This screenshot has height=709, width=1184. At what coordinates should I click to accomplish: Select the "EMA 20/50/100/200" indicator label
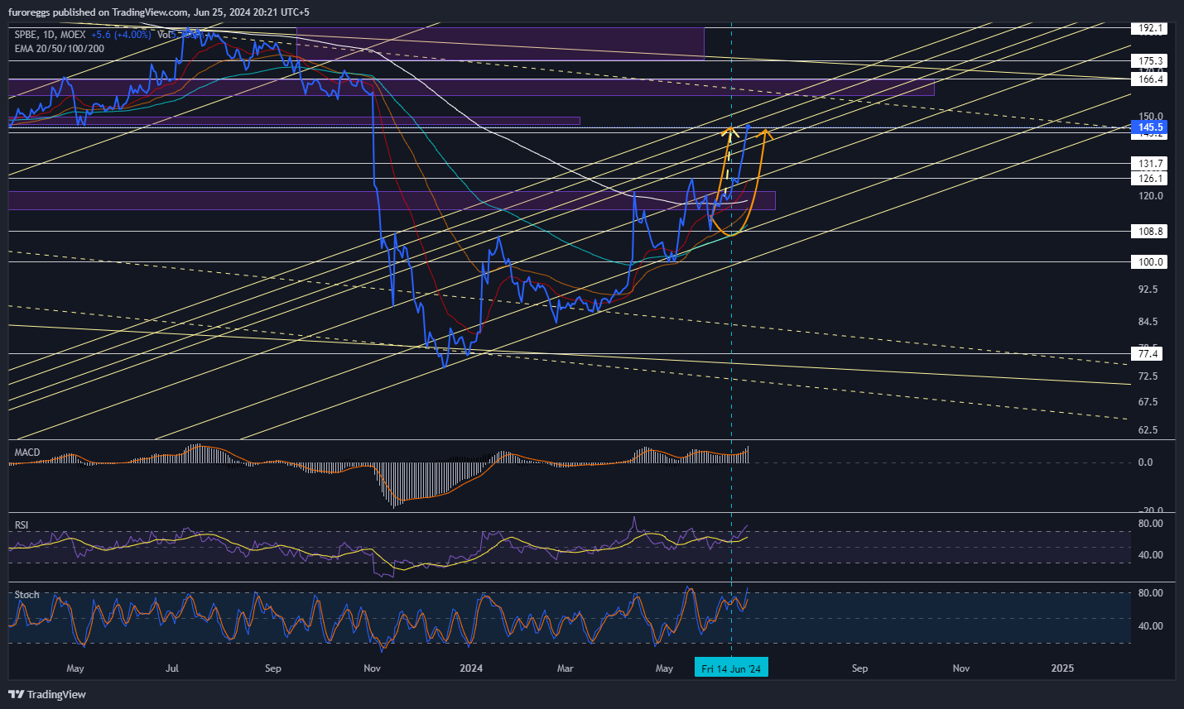[x=59, y=49]
